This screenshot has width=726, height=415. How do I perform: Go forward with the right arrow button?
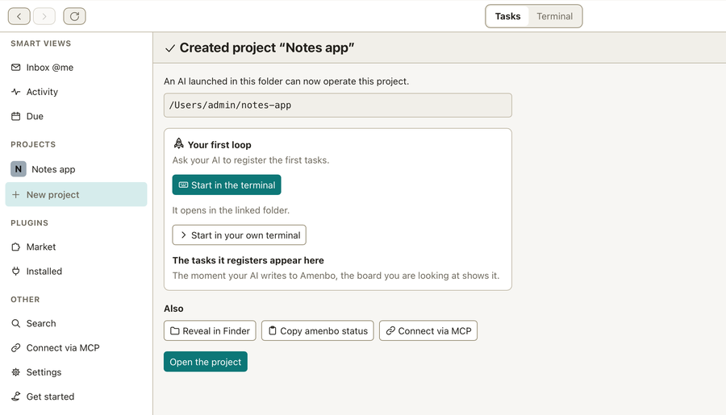(44, 16)
